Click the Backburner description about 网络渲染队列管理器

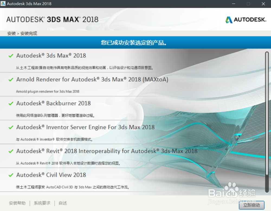(x=55, y=115)
